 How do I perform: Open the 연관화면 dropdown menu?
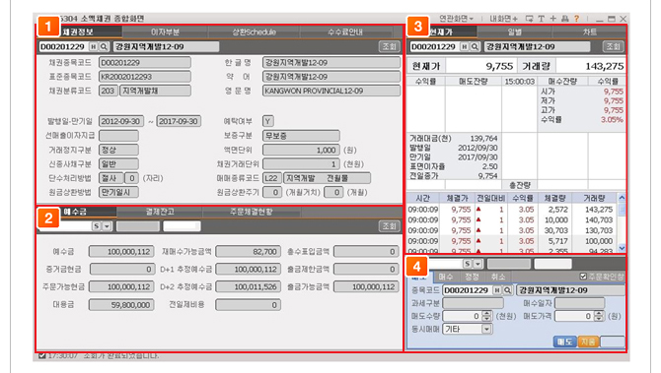point(456,19)
